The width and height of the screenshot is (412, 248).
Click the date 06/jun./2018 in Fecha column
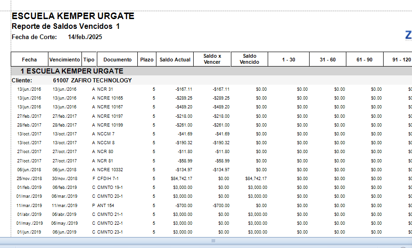[29, 170]
